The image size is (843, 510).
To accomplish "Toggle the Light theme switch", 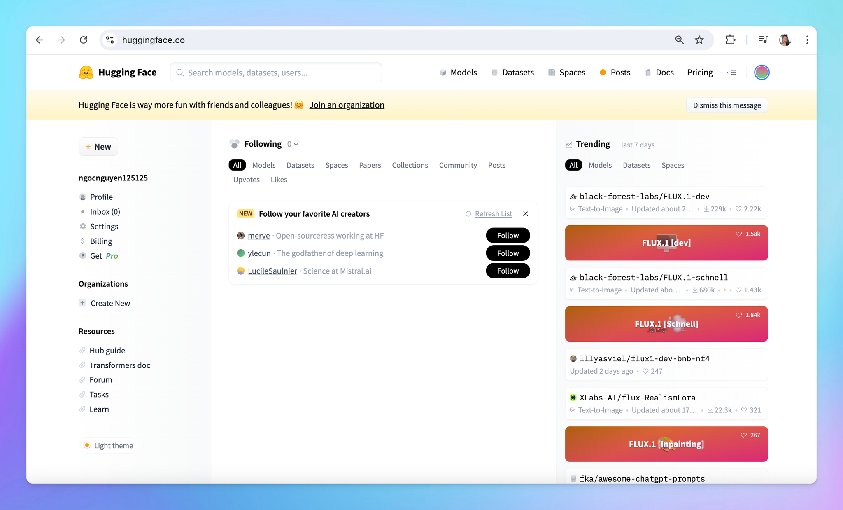I will (109, 446).
